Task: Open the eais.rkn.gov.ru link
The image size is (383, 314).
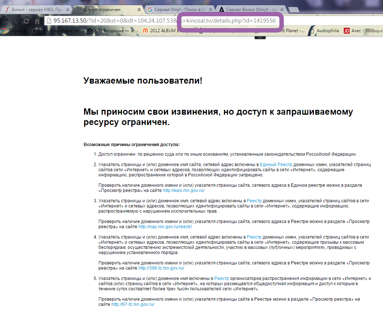Action: point(184,190)
